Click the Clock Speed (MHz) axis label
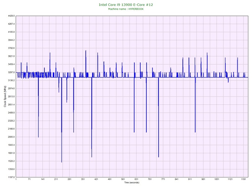Screen dimensions: 252x189 click(x=5, y=96)
